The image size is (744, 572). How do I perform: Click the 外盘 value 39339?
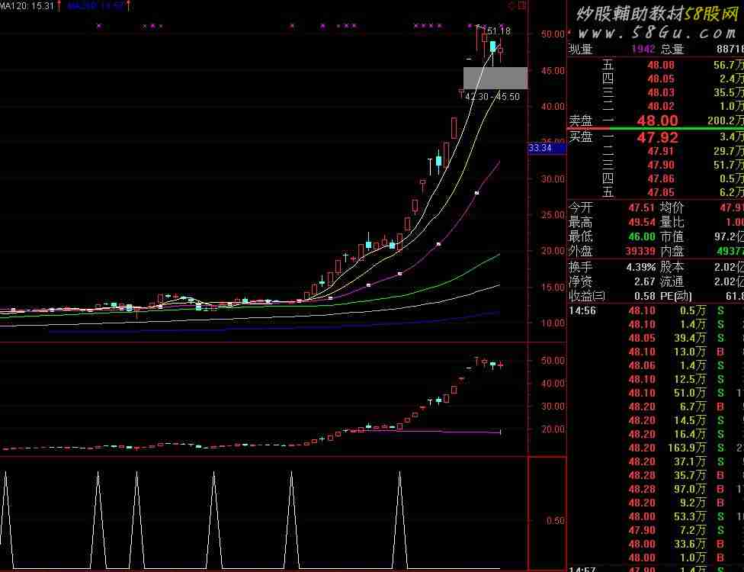pyautogui.click(x=640, y=251)
